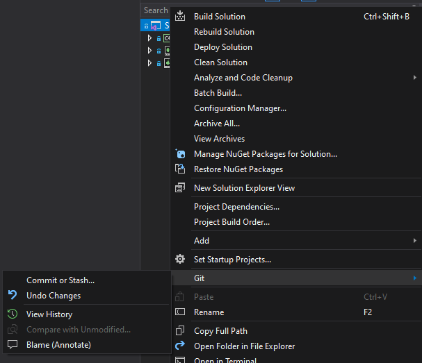Click the Ctrl+Shift+B shortcut text
422x363 pixels.
click(387, 17)
